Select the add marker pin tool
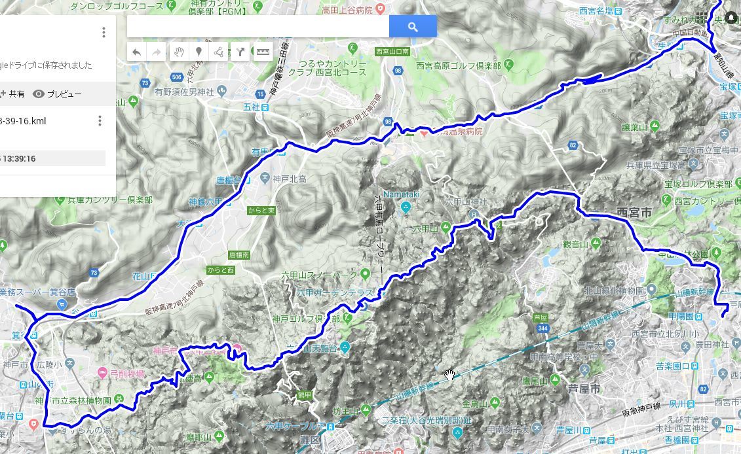 click(199, 52)
